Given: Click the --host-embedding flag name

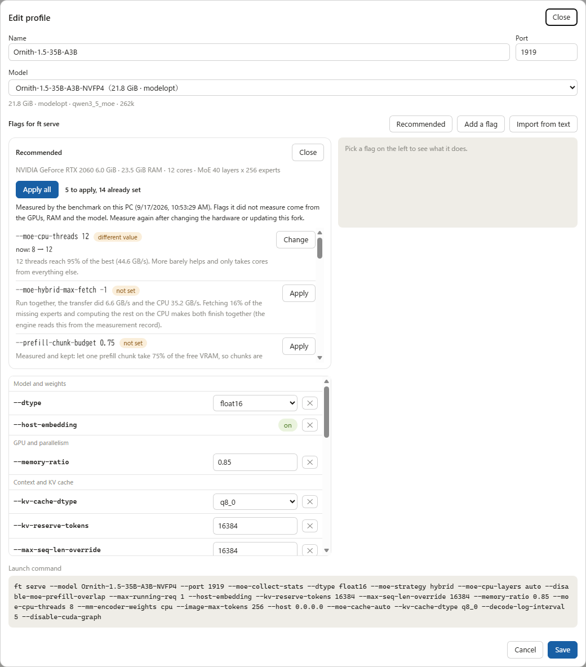Looking at the screenshot, I should [x=45, y=425].
